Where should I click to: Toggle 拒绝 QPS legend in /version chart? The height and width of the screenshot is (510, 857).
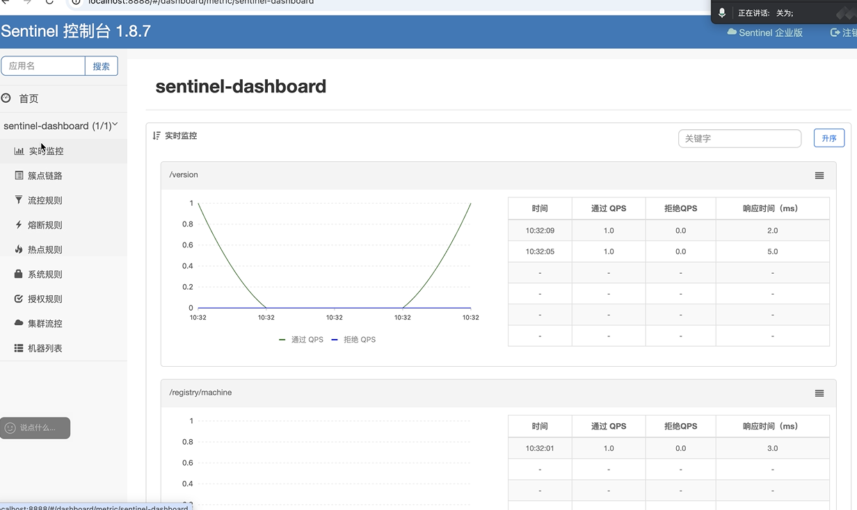coord(353,340)
